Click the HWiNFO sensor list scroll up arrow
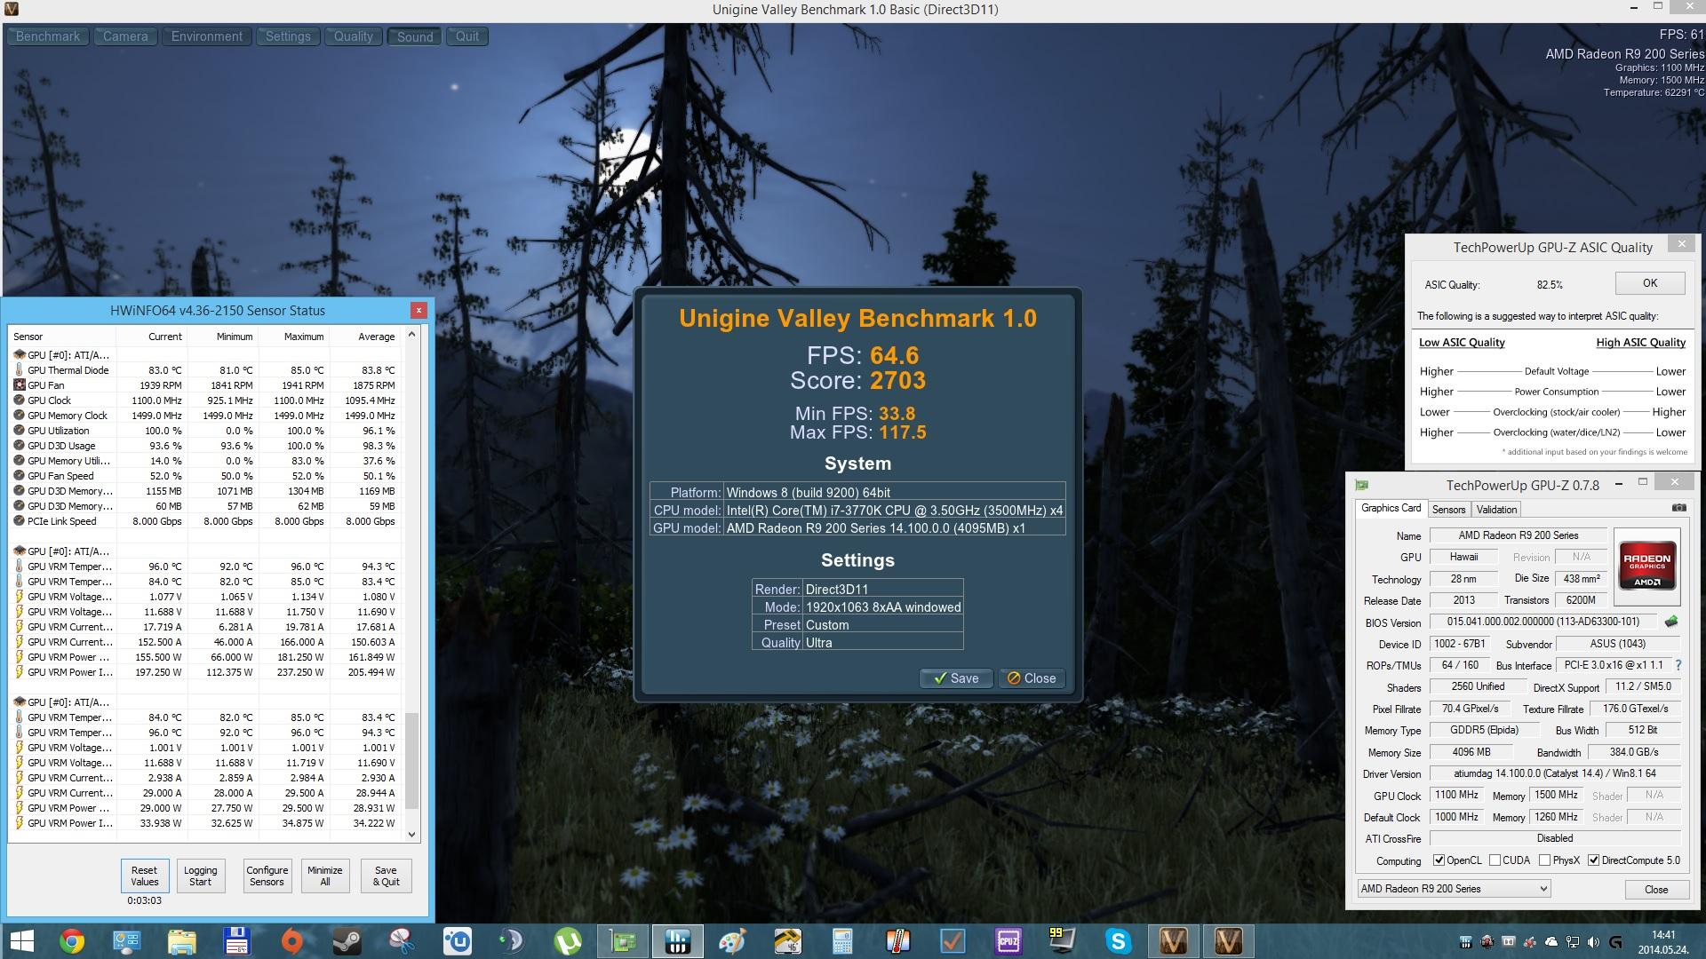 click(x=411, y=335)
